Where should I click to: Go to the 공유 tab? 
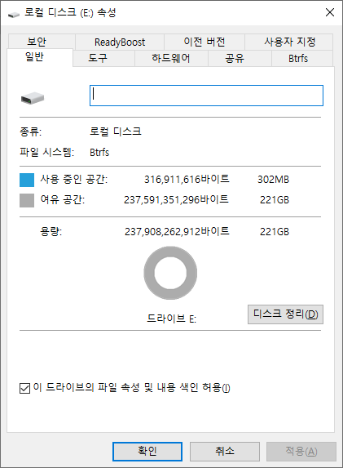240,58
